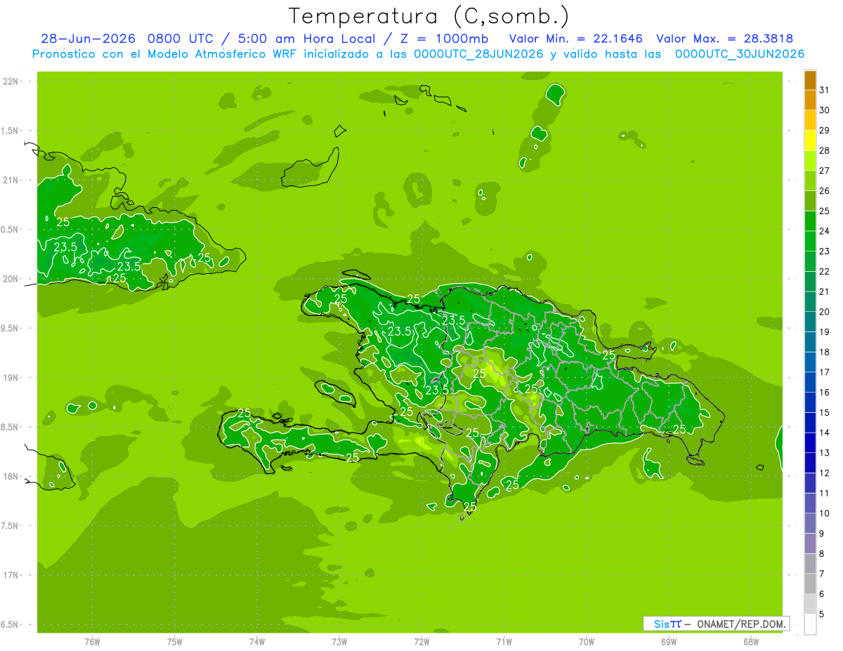Click the 'Temperatura (C,somb.)' chart title
The width and height of the screenshot is (843, 651).
point(429,16)
